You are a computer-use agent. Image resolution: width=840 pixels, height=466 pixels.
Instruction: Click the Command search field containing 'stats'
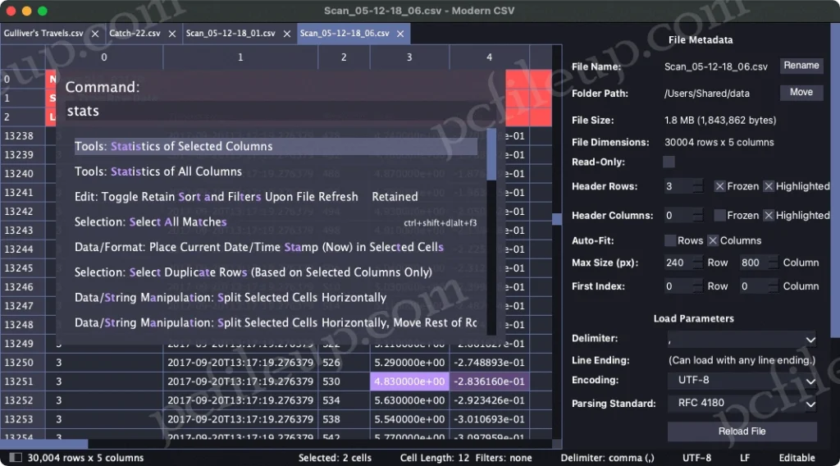[x=279, y=111]
